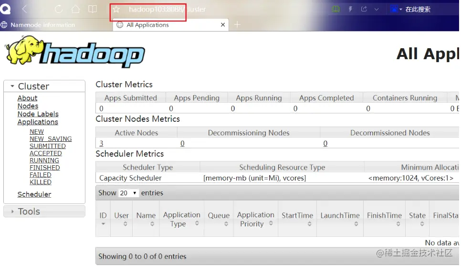Open the Applications link
This screenshot has height=266, width=461.
tap(38, 122)
